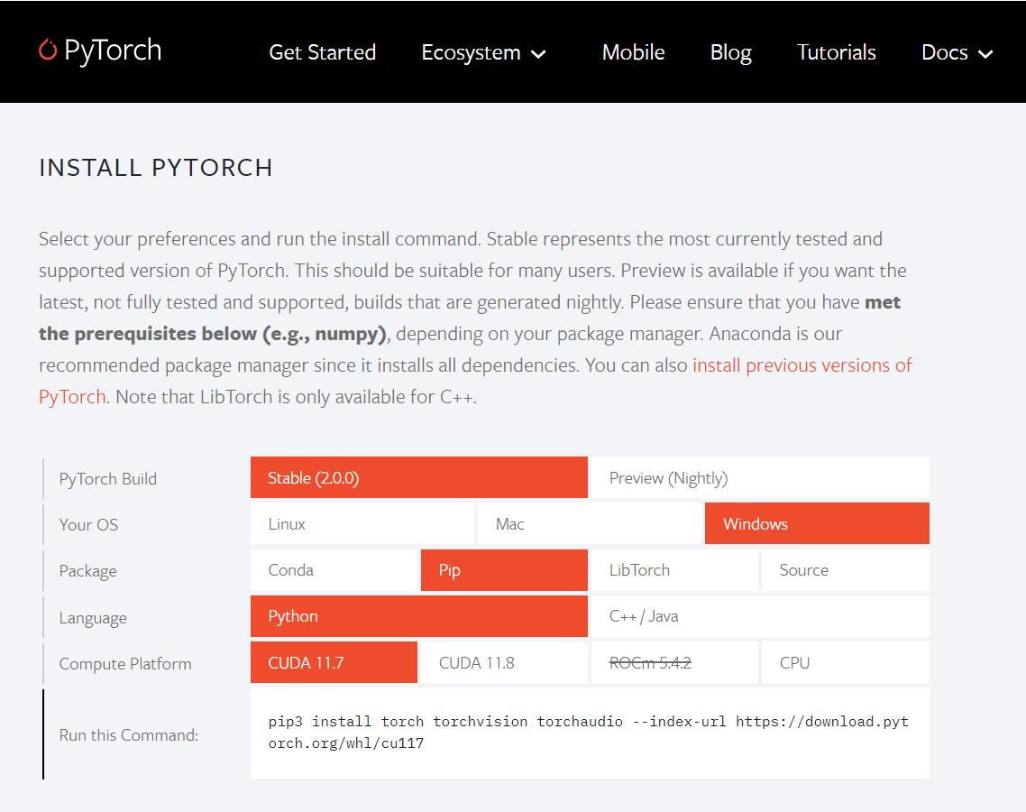1026x812 pixels.
Task: Pick C++ / Java as the language
Action: coord(760,616)
